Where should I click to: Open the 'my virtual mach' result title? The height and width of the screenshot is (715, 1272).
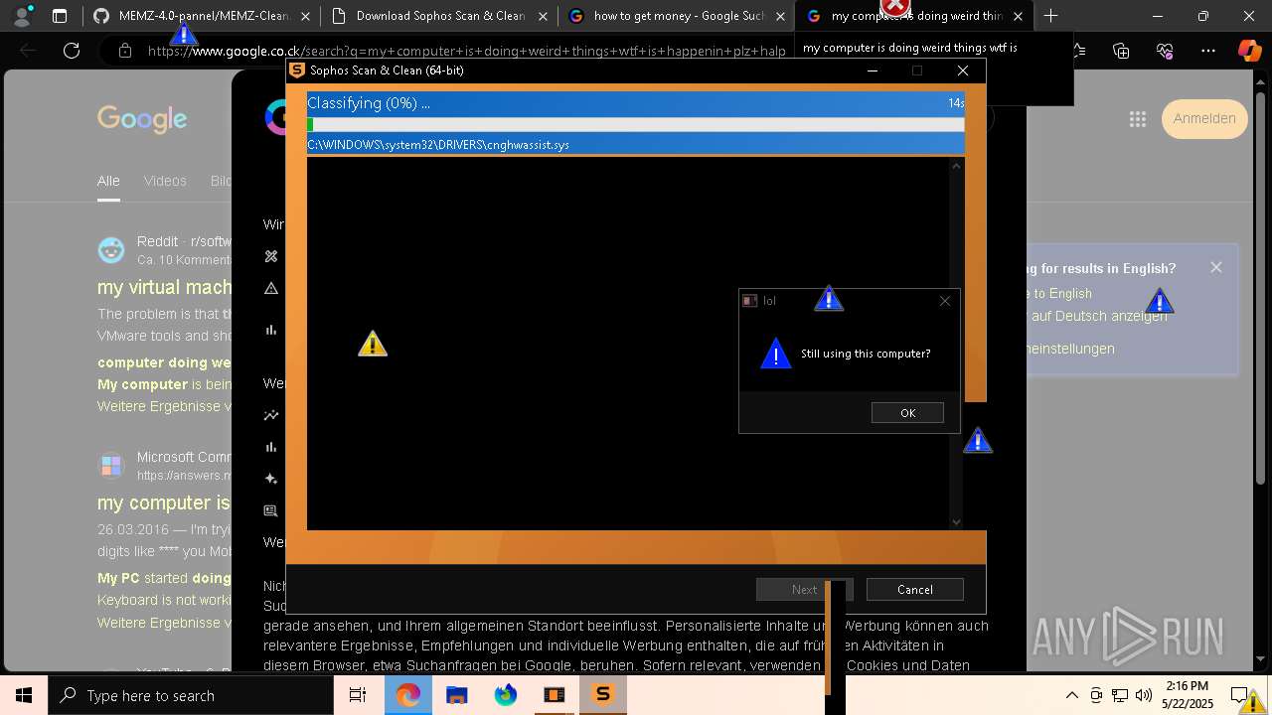[x=164, y=287]
